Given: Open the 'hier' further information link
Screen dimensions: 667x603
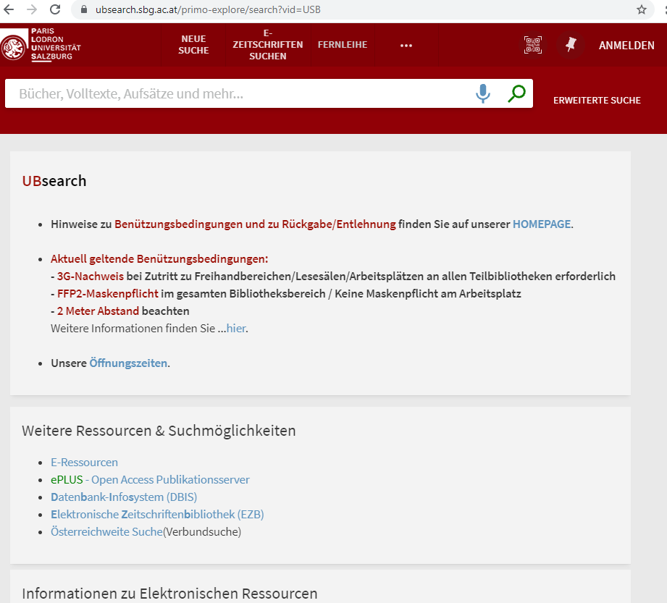Looking at the screenshot, I should point(236,329).
